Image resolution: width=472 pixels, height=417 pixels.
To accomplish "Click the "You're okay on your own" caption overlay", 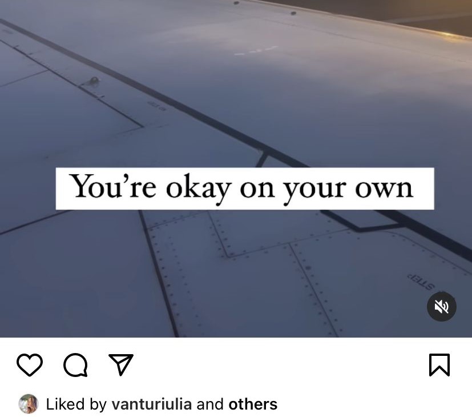I will pyautogui.click(x=245, y=189).
